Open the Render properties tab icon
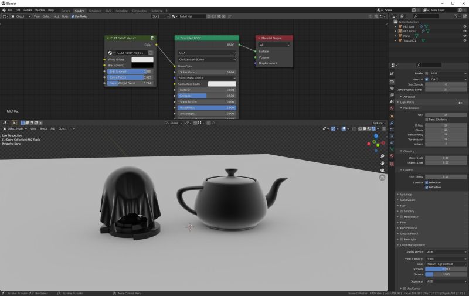Image resolution: width=469 pixels, height=296 pixels. point(392,81)
